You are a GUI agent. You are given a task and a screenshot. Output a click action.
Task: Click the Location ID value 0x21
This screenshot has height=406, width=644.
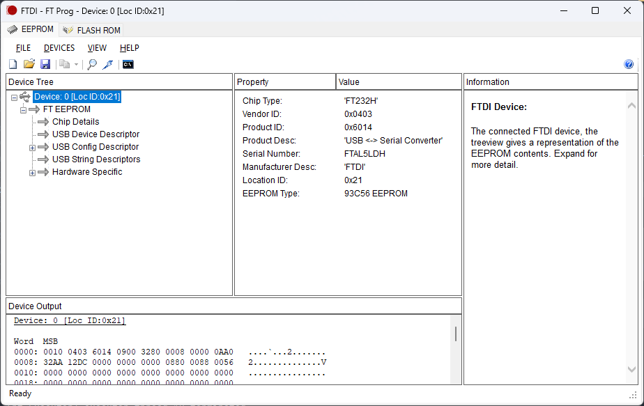click(x=353, y=180)
